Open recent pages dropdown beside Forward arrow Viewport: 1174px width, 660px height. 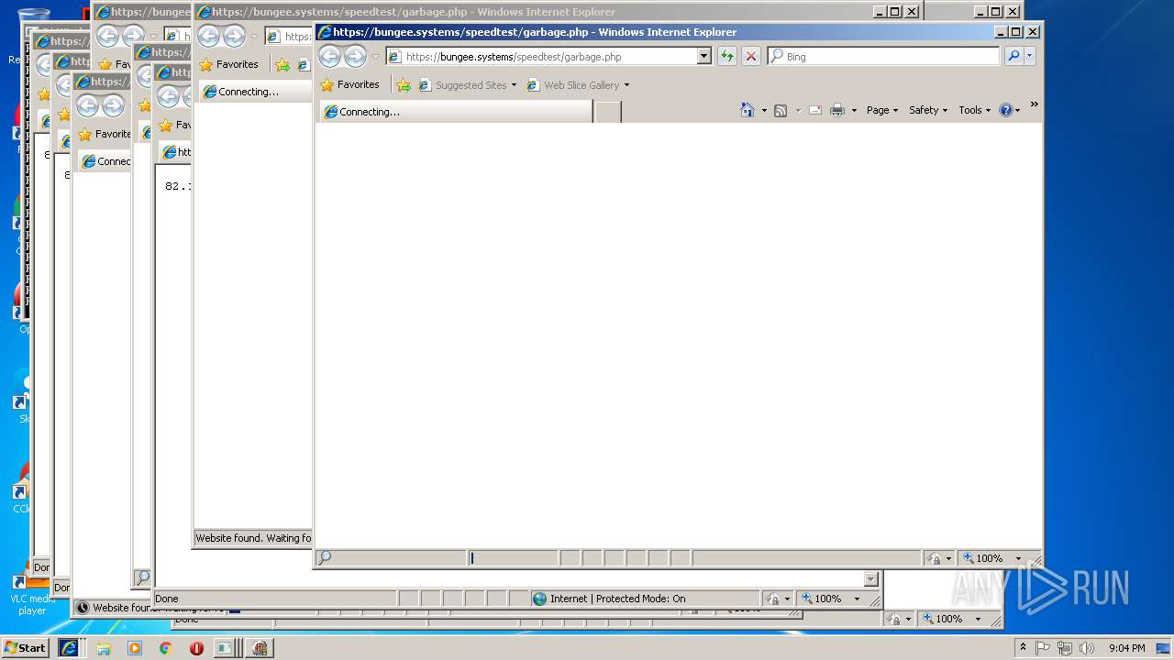coord(375,57)
